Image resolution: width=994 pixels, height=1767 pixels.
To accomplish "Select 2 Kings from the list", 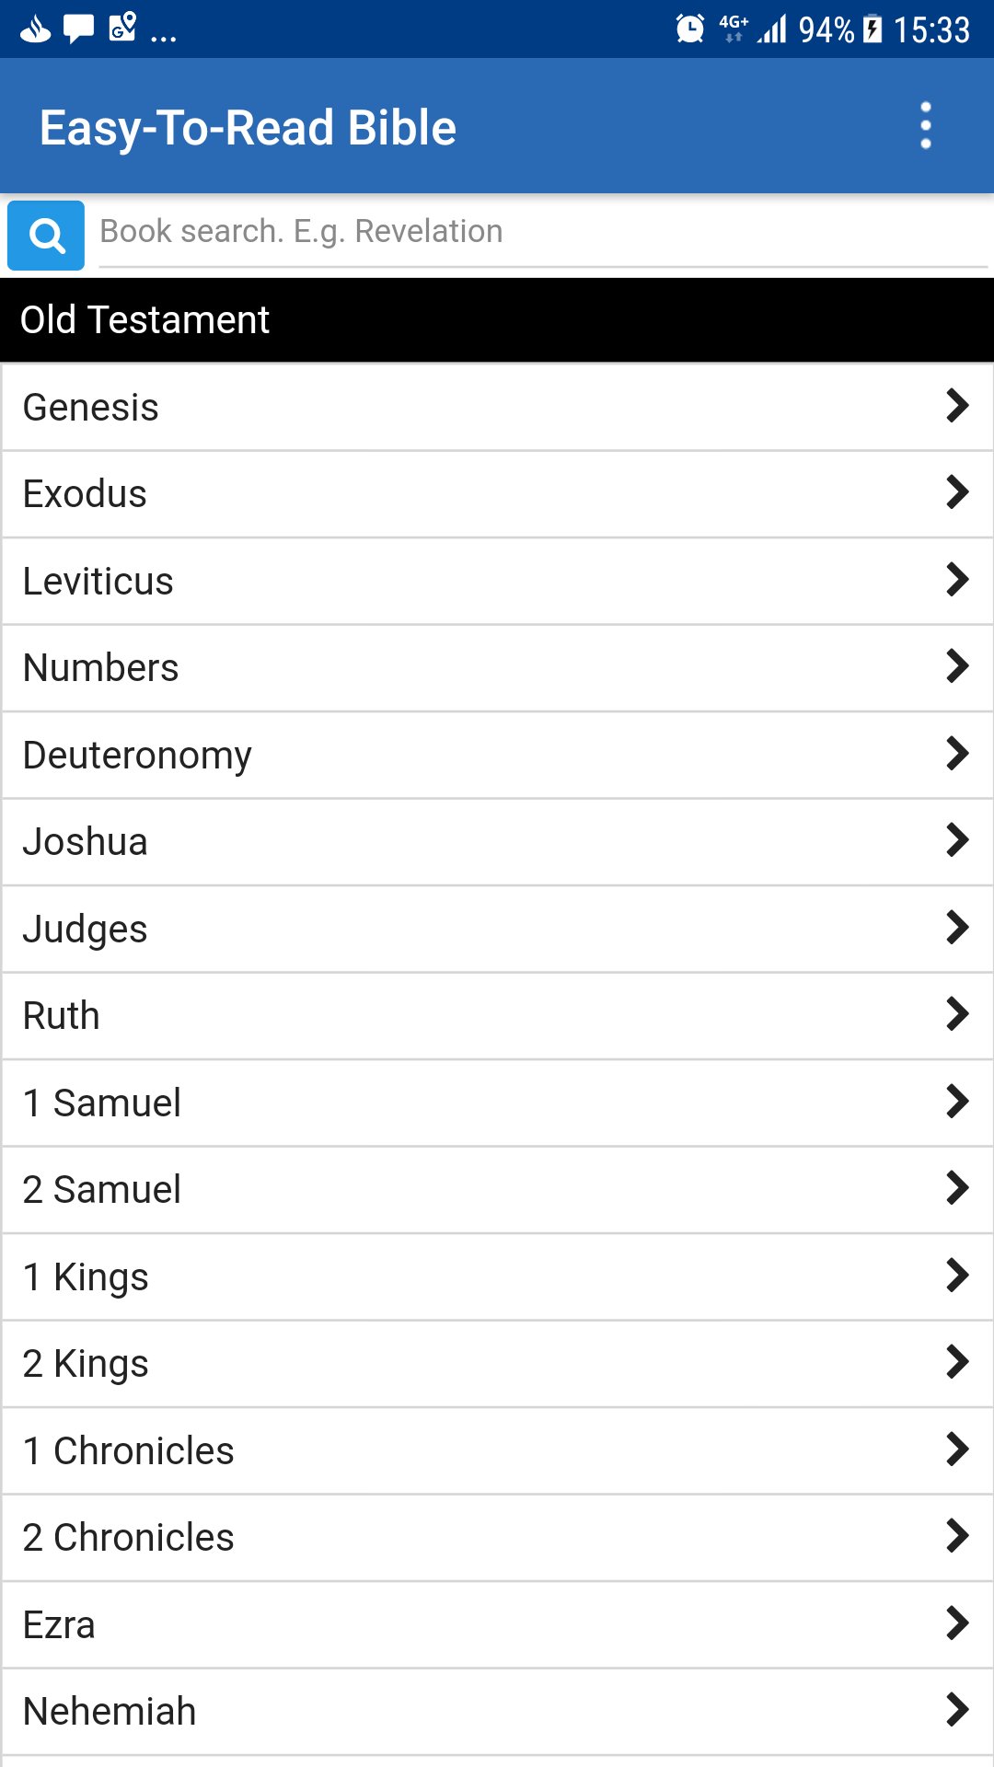I will 497,1364.
